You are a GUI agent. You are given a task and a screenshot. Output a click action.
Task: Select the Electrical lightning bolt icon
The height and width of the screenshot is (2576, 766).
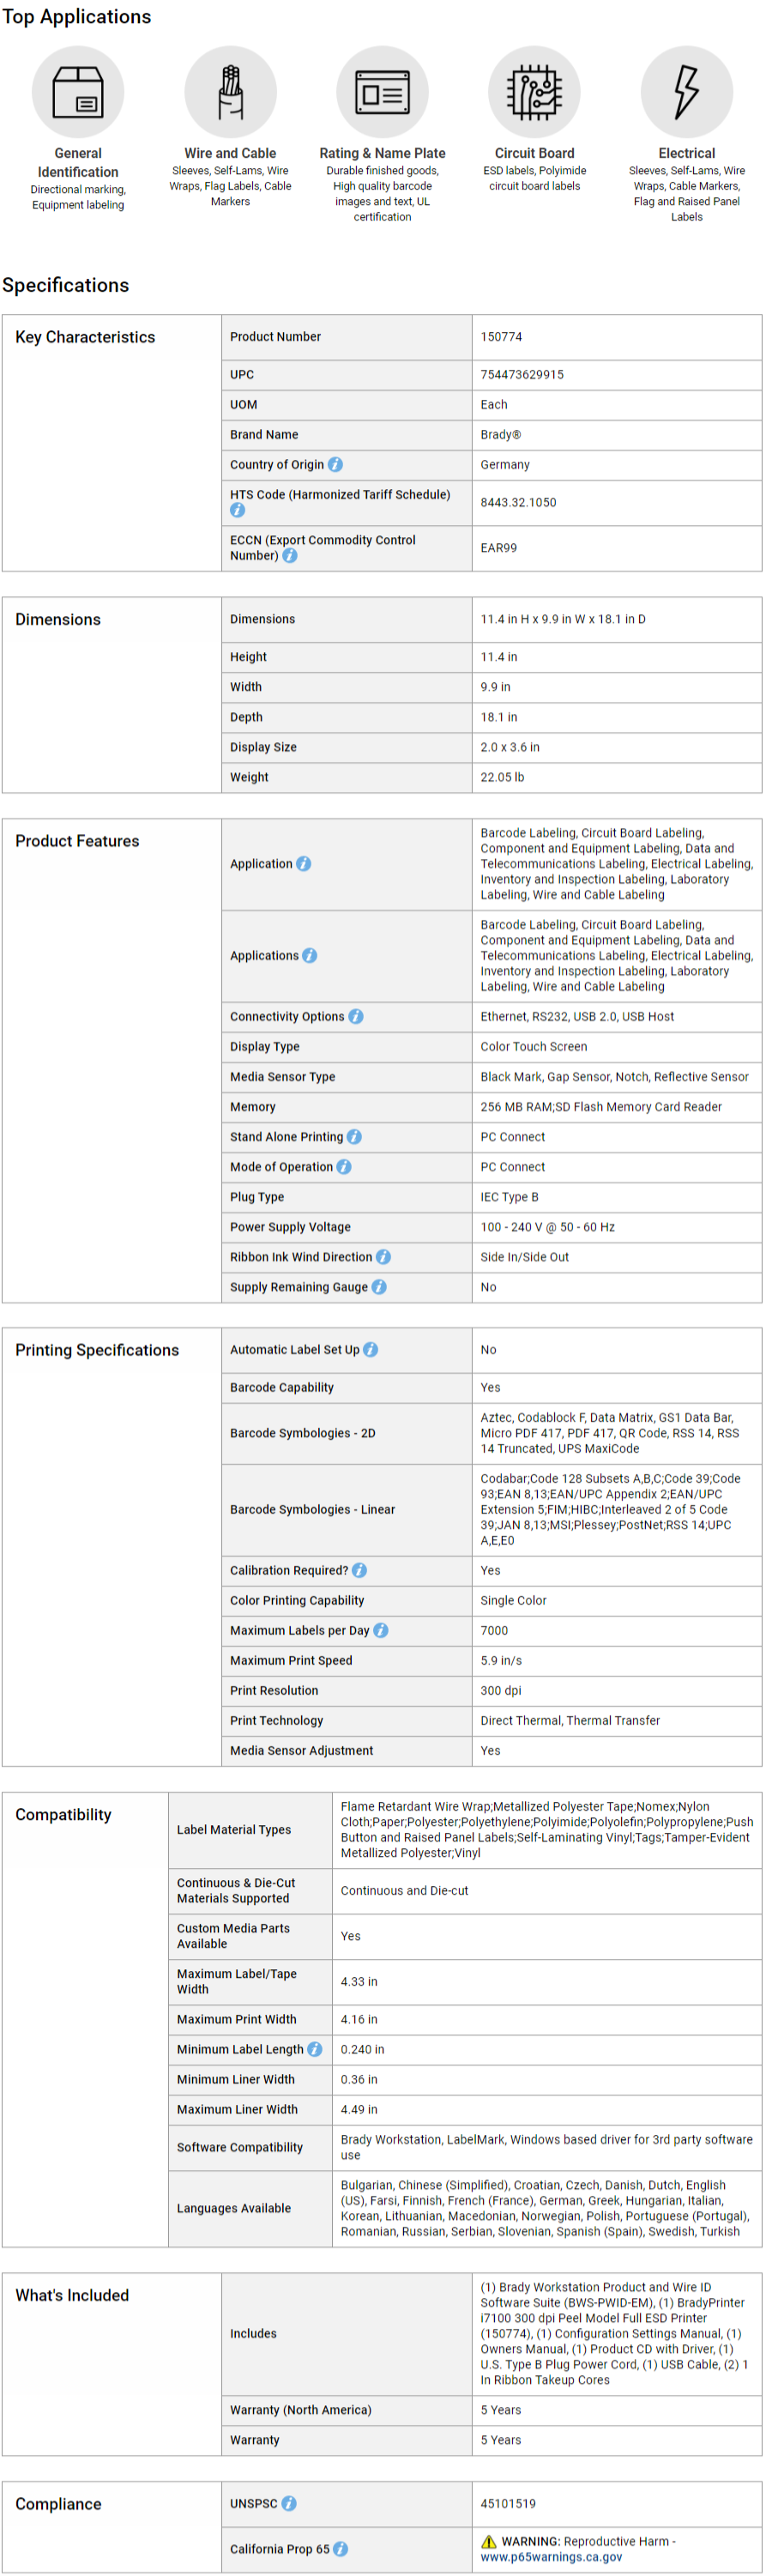(x=686, y=92)
